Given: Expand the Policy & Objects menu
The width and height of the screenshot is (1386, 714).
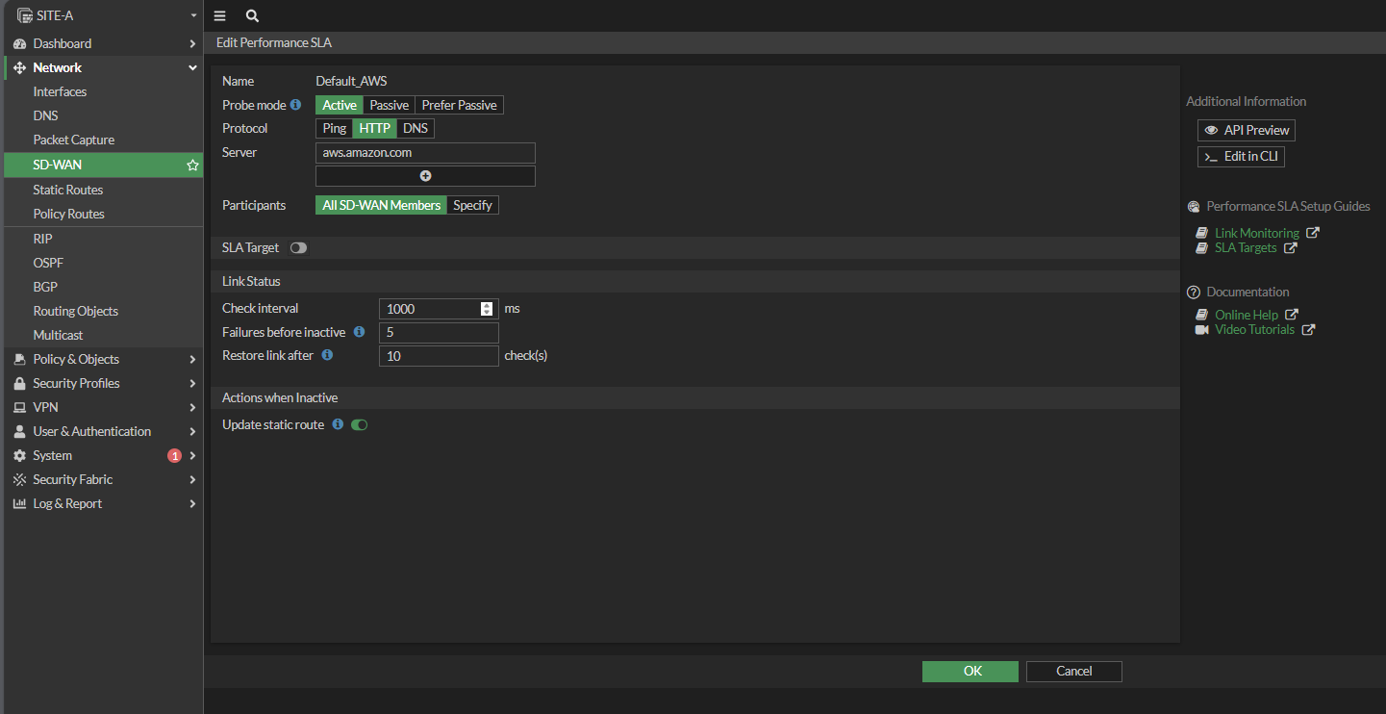Looking at the screenshot, I should (102, 359).
